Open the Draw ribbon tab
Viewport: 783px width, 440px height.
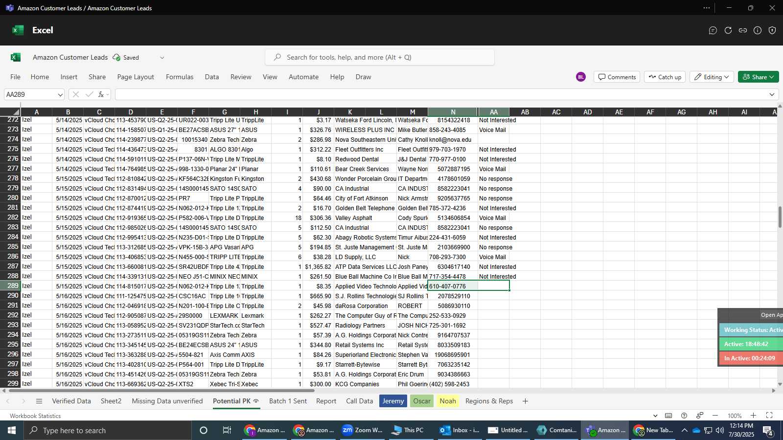pos(363,77)
